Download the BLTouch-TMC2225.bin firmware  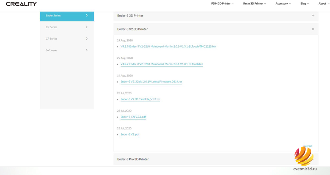[x=168, y=47]
